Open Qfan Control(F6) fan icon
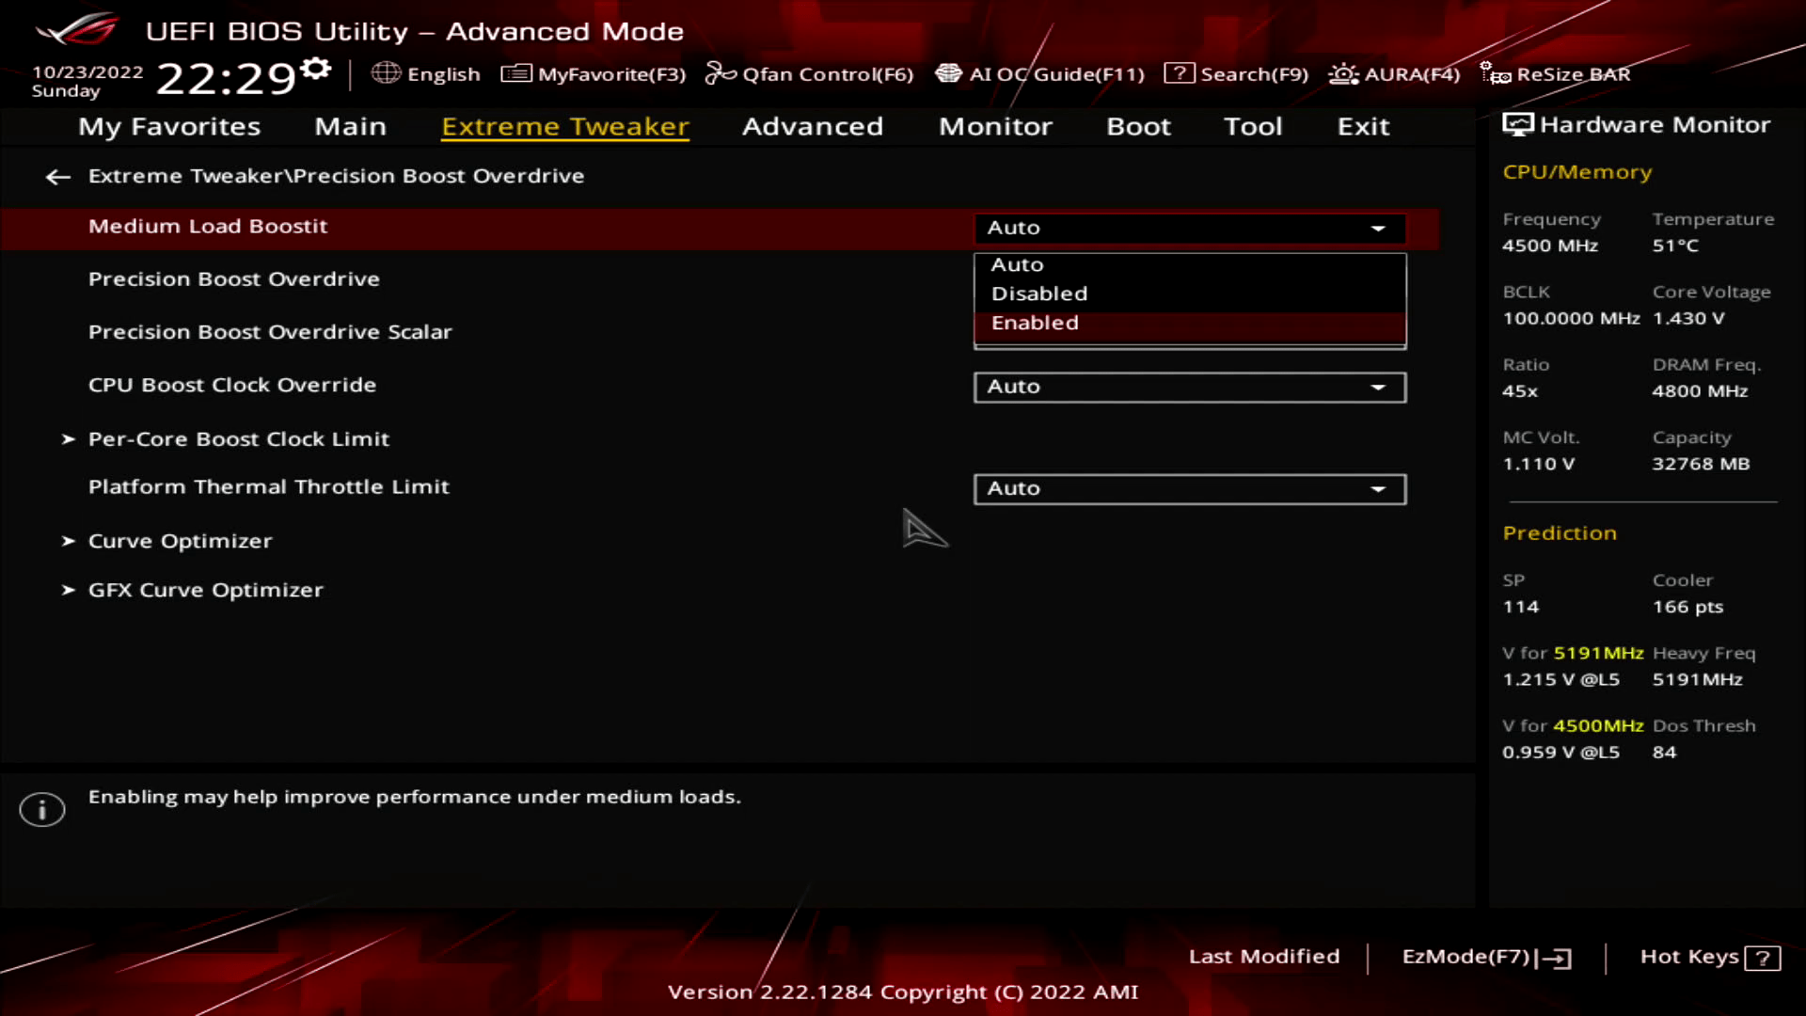This screenshot has width=1806, height=1016. (x=721, y=73)
